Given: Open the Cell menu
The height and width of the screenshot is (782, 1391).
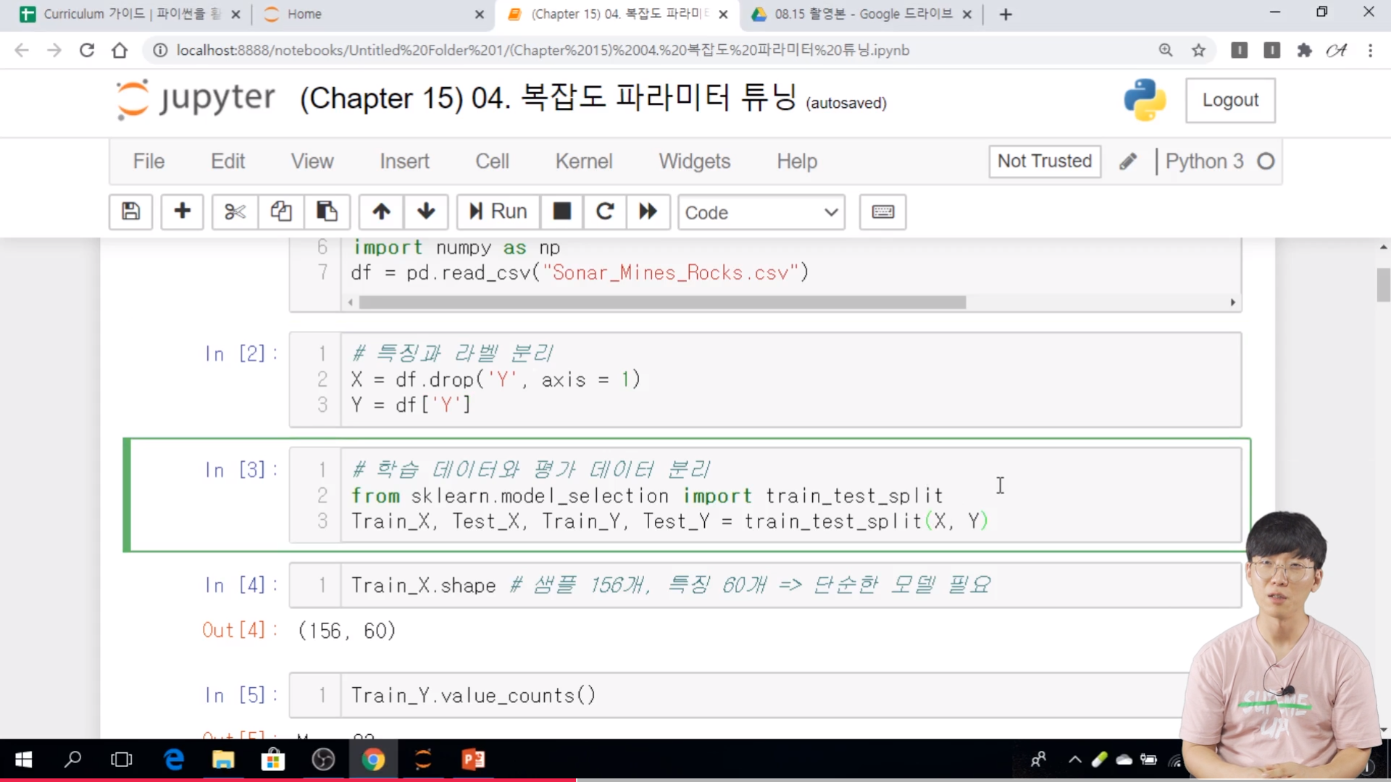Looking at the screenshot, I should click(x=492, y=161).
